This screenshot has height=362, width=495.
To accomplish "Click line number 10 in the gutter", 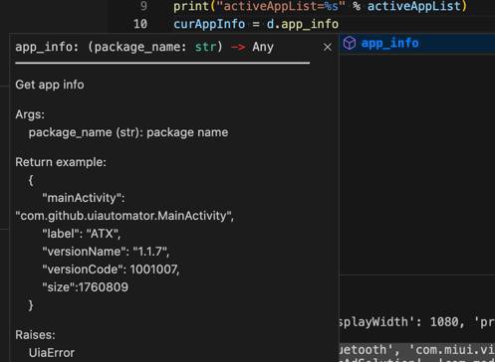I will pos(140,24).
